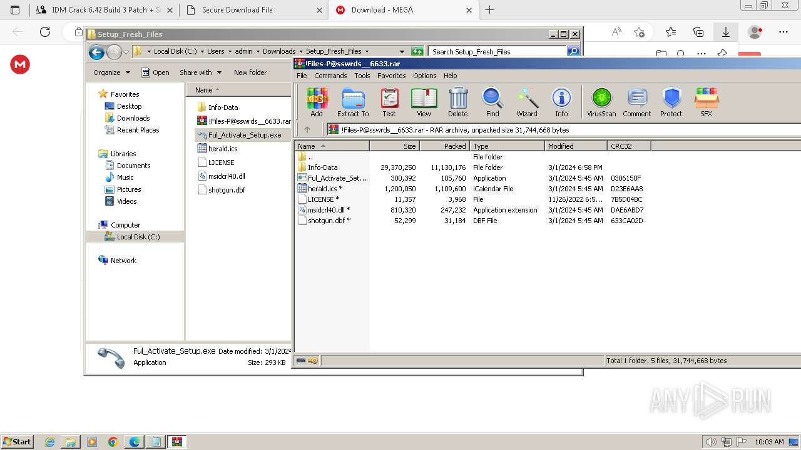Open the Organize dropdown in Explorer

point(111,72)
